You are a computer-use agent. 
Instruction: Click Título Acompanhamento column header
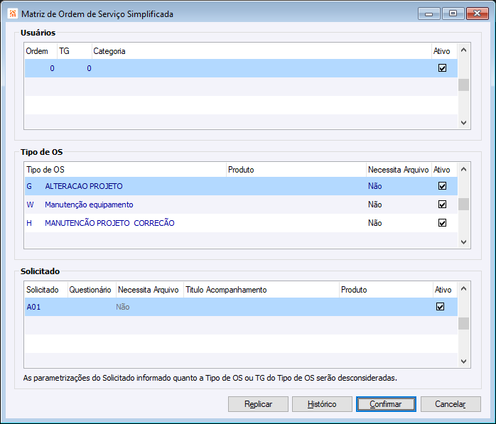coord(260,290)
